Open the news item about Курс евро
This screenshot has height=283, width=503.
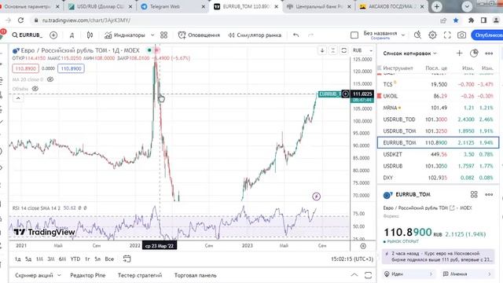click(x=439, y=256)
